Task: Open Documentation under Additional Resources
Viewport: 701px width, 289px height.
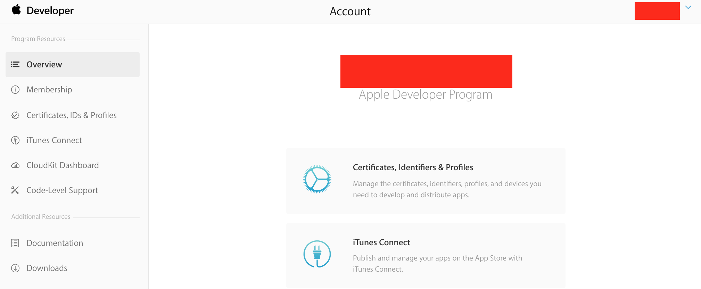Action: tap(55, 243)
